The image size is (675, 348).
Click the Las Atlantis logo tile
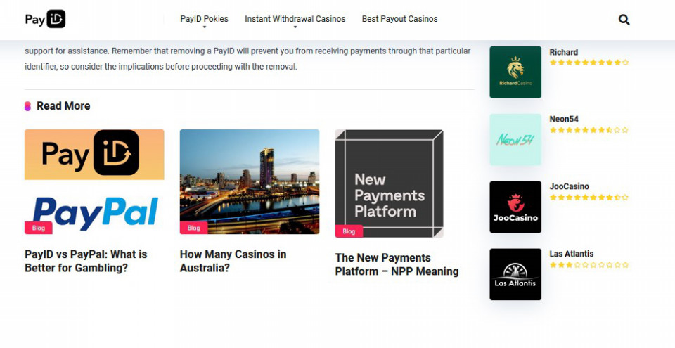click(x=515, y=274)
